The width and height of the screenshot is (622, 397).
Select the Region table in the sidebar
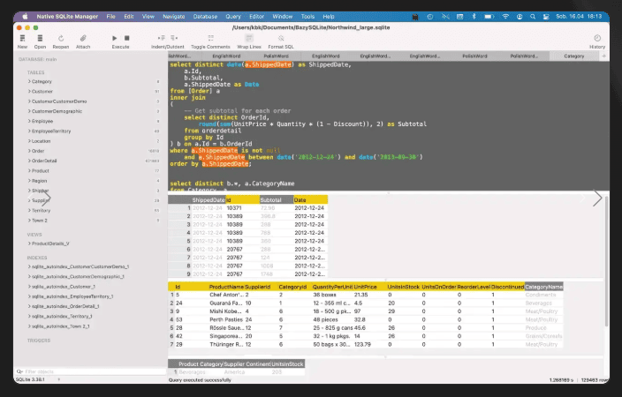[x=39, y=181]
